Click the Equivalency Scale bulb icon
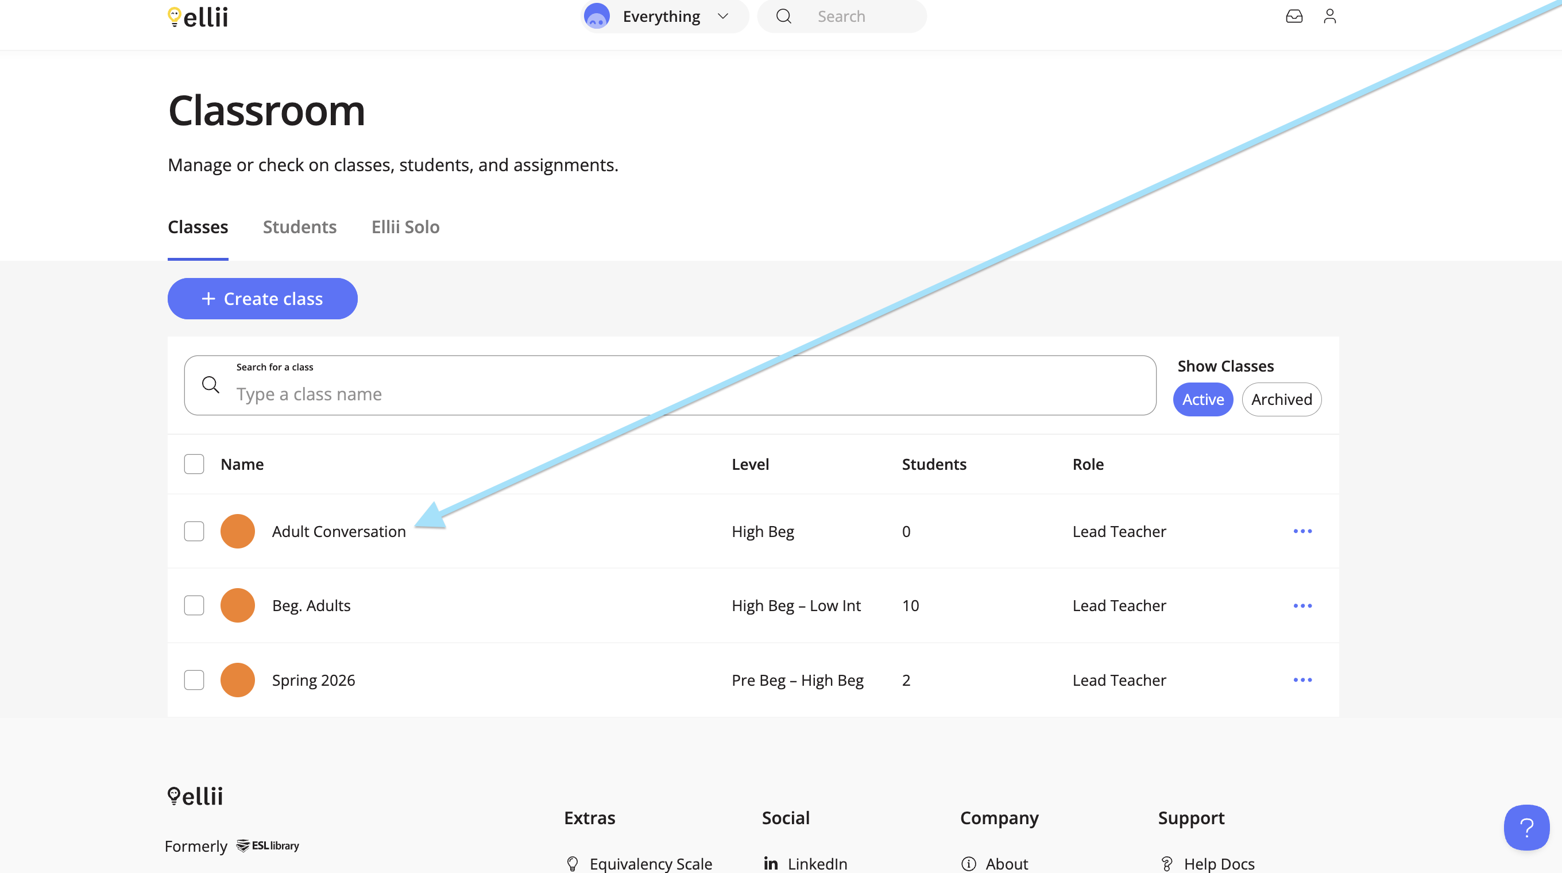The image size is (1562, 873). pos(572,863)
